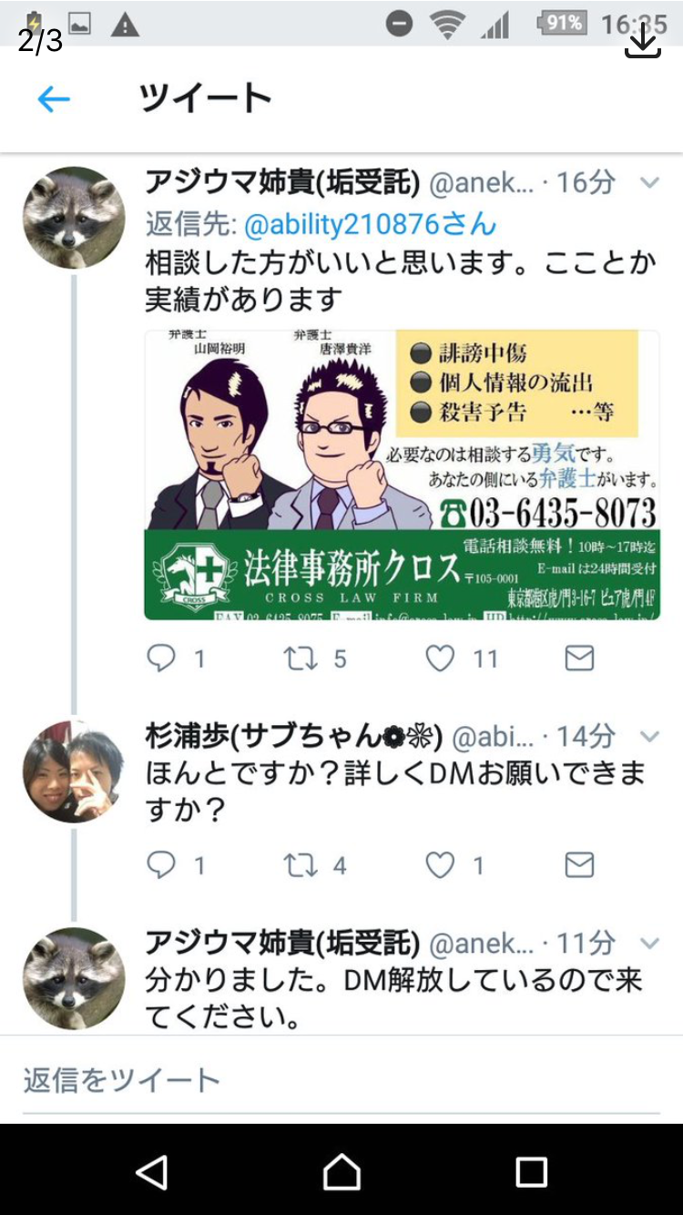
Task: Open 杉浦歩's profile photo
Action: click(x=73, y=771)
